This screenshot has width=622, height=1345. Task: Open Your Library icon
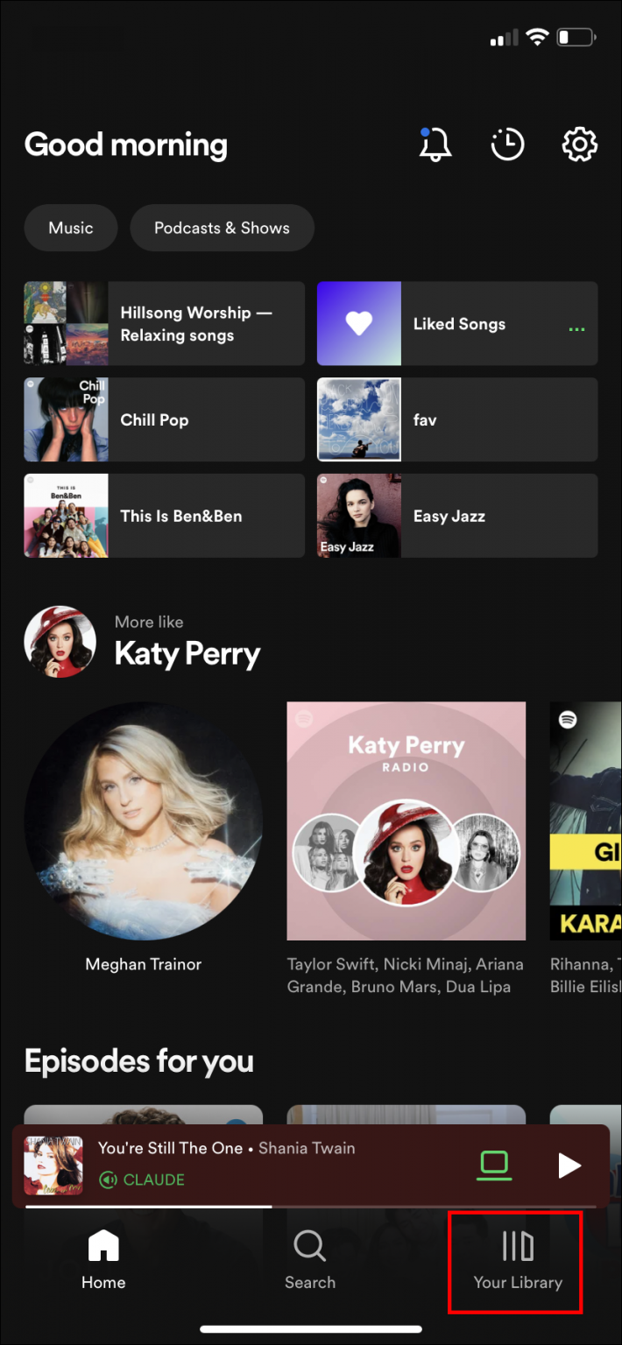(x=515, y=1245)
